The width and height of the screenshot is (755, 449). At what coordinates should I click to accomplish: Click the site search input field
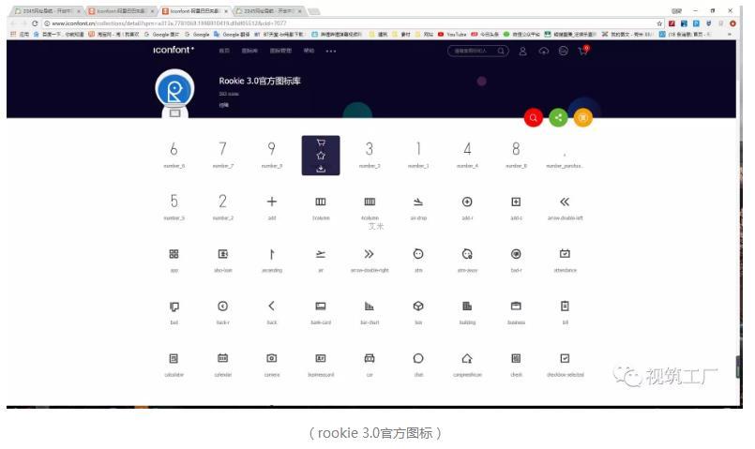(x=477, y=51)
